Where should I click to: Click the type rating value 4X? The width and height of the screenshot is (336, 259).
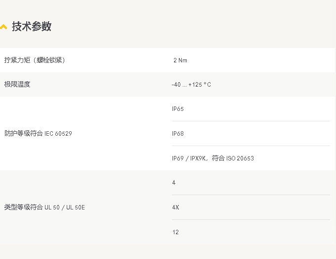(x=175, y=207)
